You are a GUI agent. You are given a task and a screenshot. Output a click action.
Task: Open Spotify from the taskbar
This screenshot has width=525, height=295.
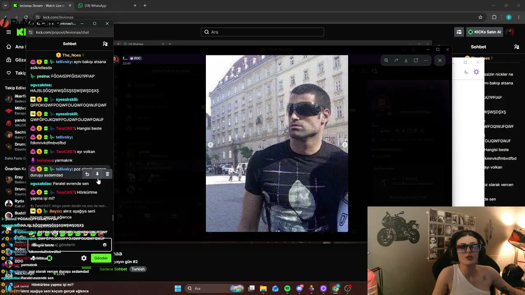(287, 288)
